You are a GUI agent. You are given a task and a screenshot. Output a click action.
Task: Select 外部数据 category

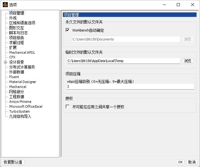[x=16, y=72]
